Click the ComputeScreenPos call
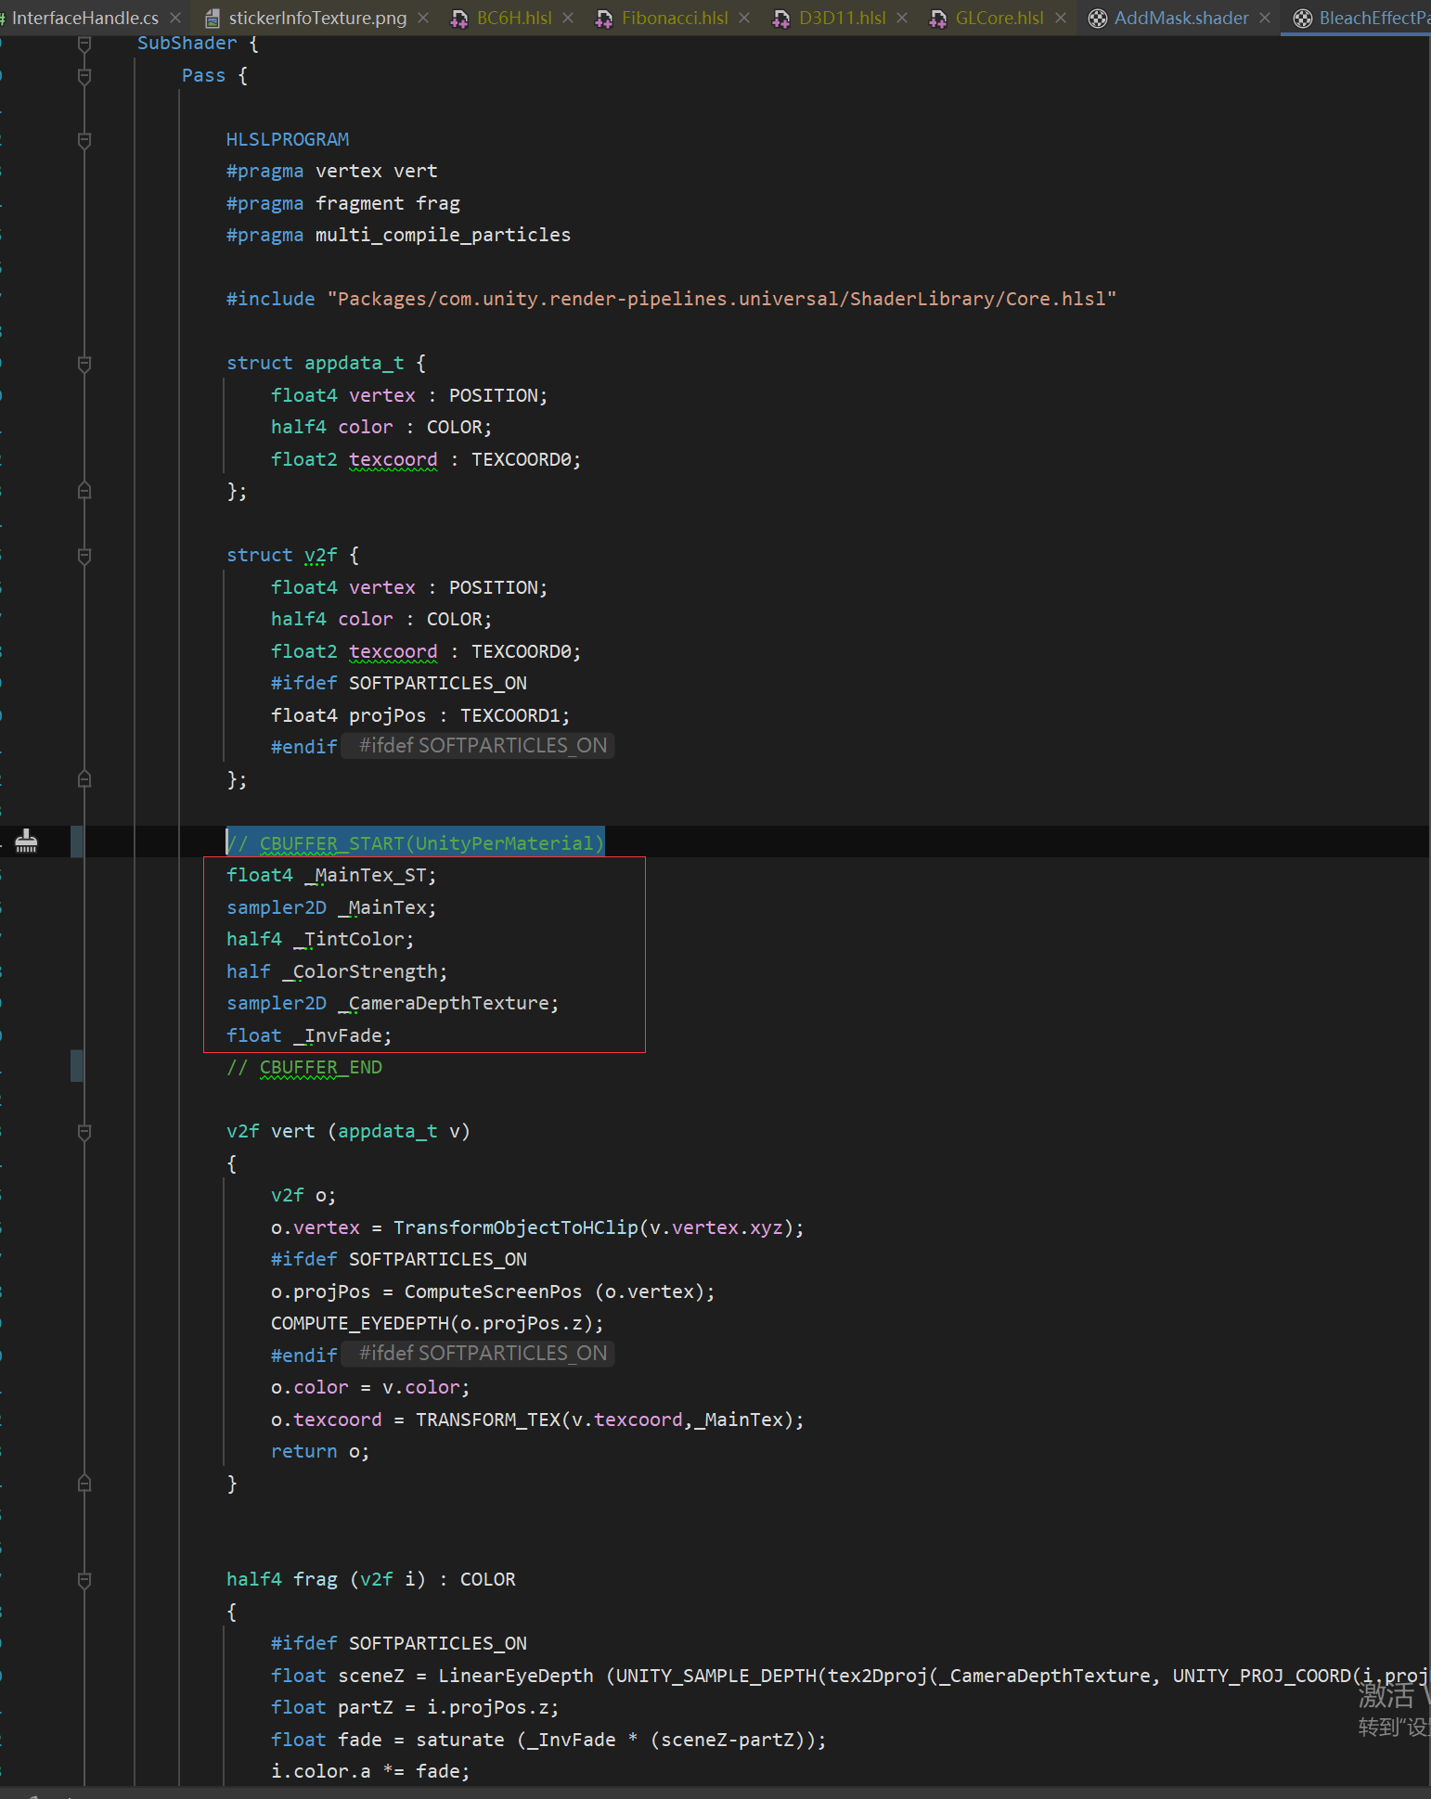This screenshot has width=1431, height=1799. click(560, 1291)
